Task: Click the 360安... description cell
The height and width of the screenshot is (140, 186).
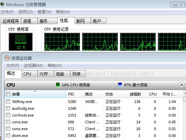Action: point(91,102)
